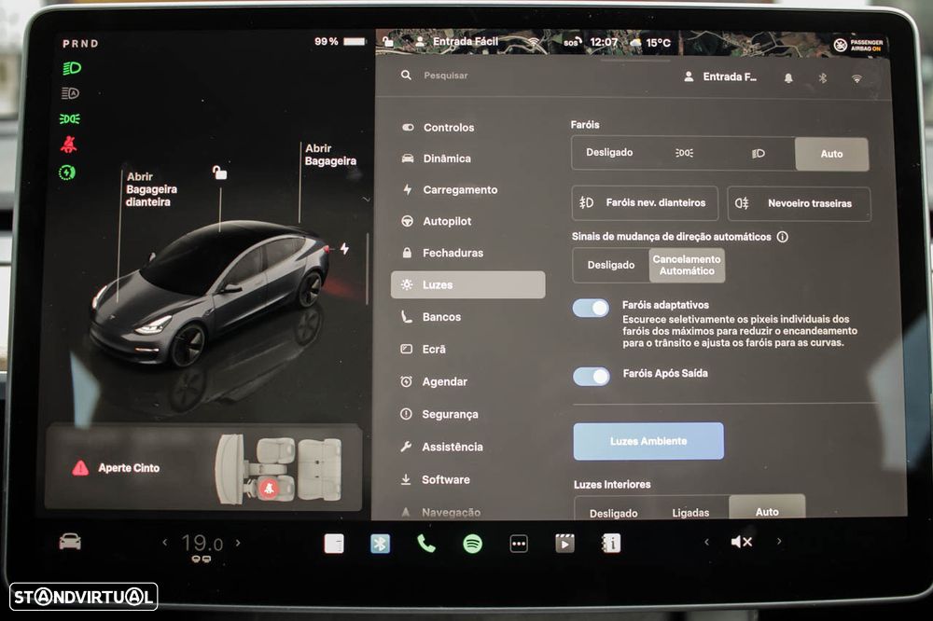Set Luzes Interiores to Desligado
This screenshot has width=933, height=621.
click(x=614, y=513)
